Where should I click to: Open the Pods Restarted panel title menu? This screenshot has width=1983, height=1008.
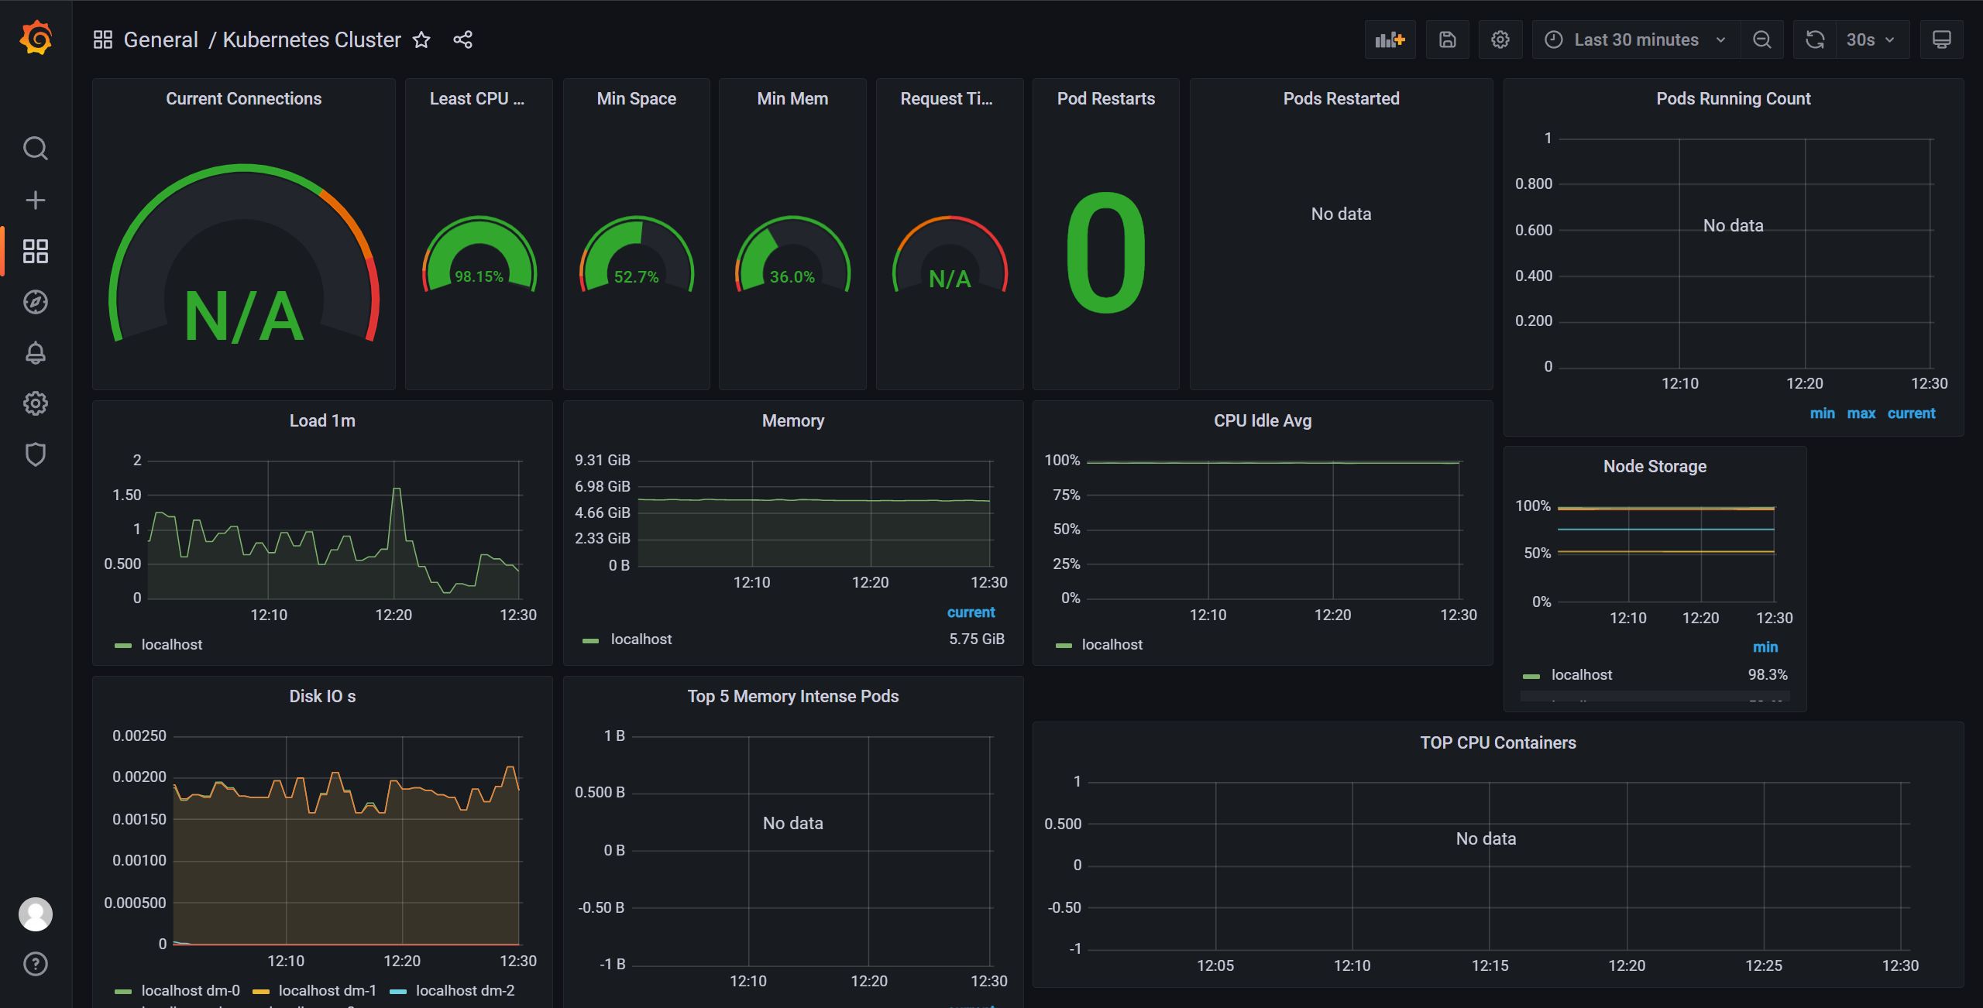[1341, 98]
